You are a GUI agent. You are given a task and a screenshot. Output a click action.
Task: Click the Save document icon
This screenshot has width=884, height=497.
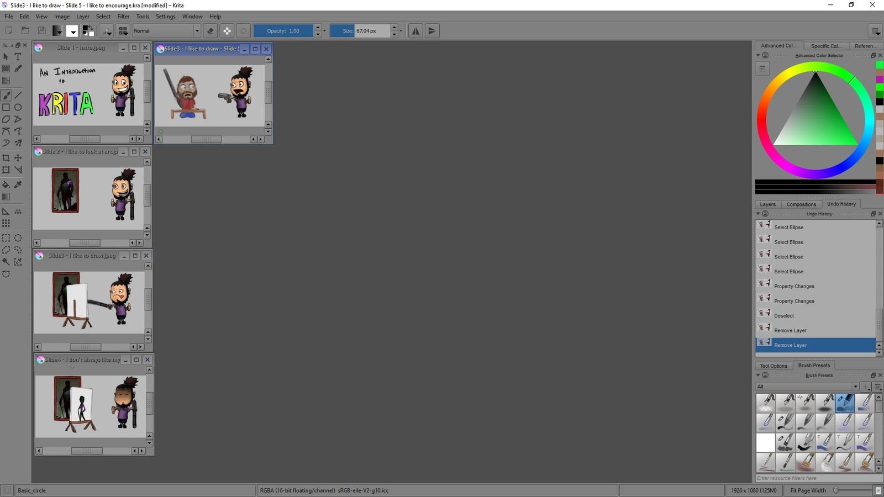point(41,31)
